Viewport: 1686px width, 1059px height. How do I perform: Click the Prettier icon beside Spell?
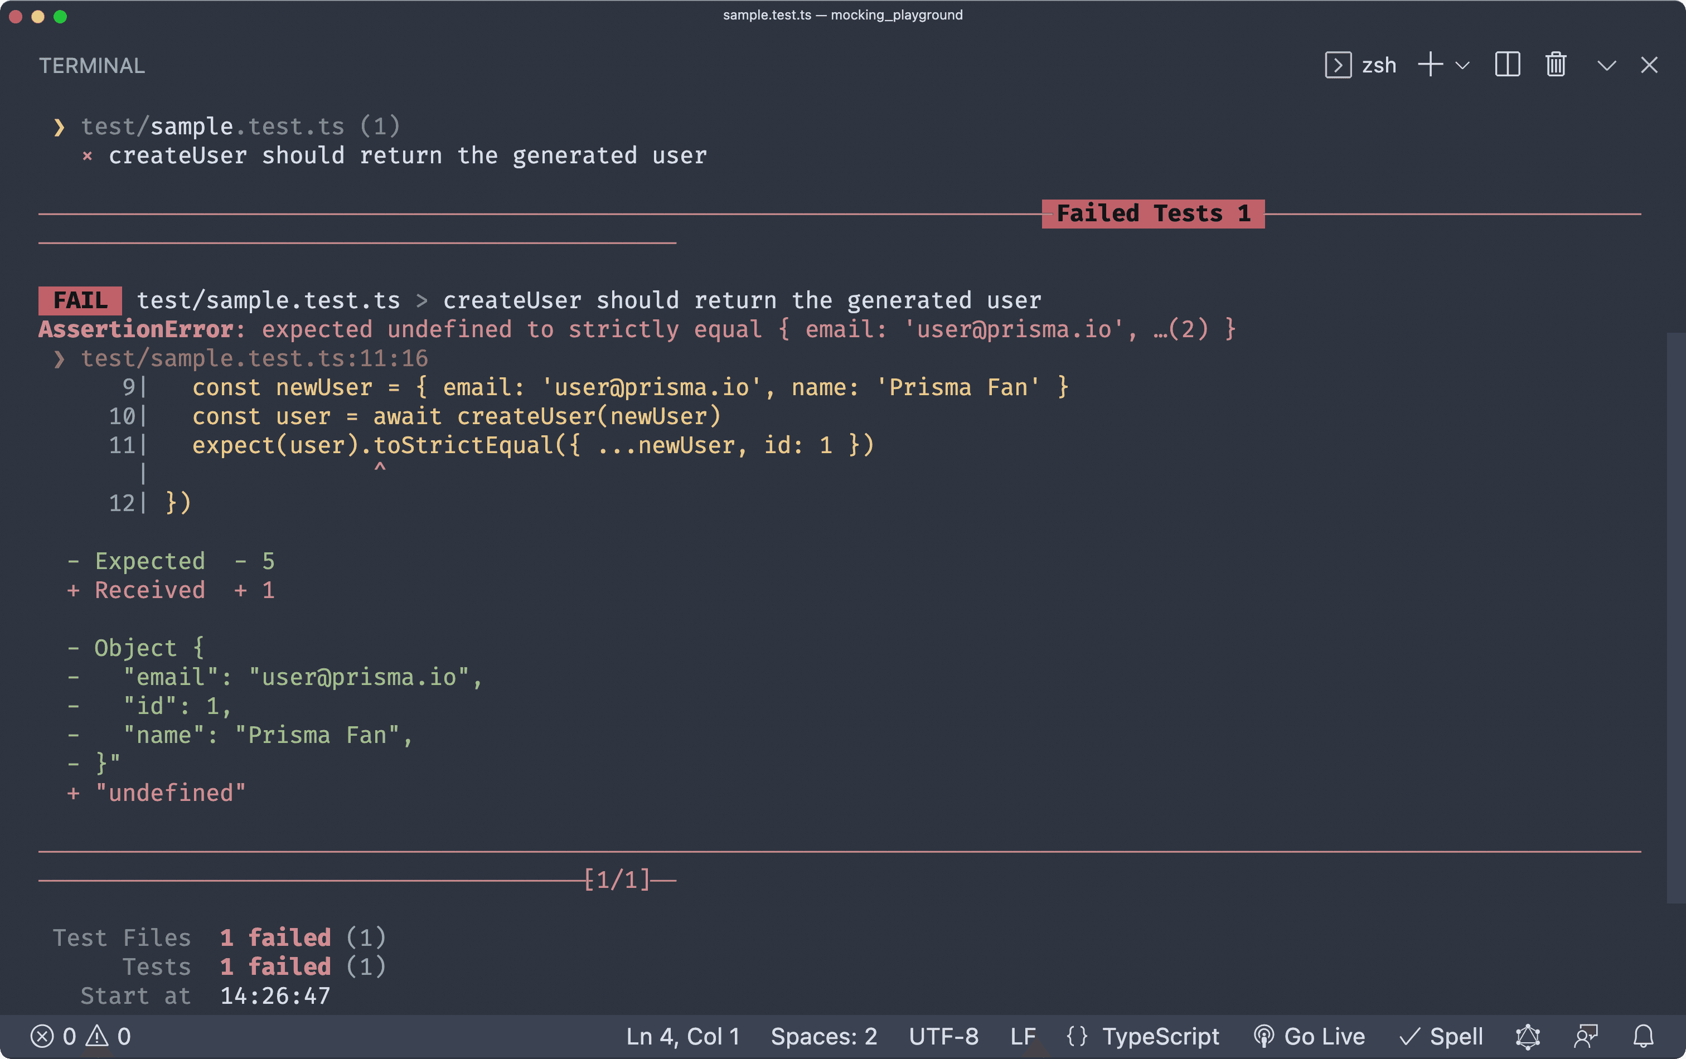click(1527, 1036)
